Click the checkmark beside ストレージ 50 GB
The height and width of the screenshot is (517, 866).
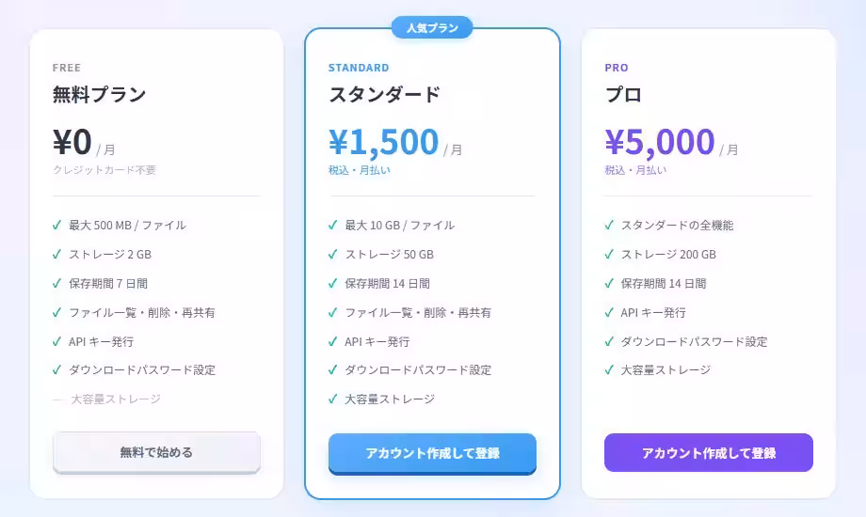(x=332, y=255)
